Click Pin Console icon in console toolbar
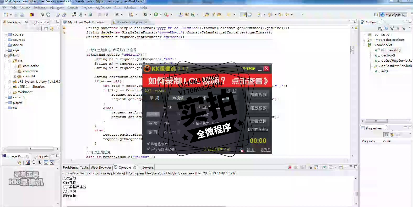This screenshot has width=413, height=207. pos(324,167)
